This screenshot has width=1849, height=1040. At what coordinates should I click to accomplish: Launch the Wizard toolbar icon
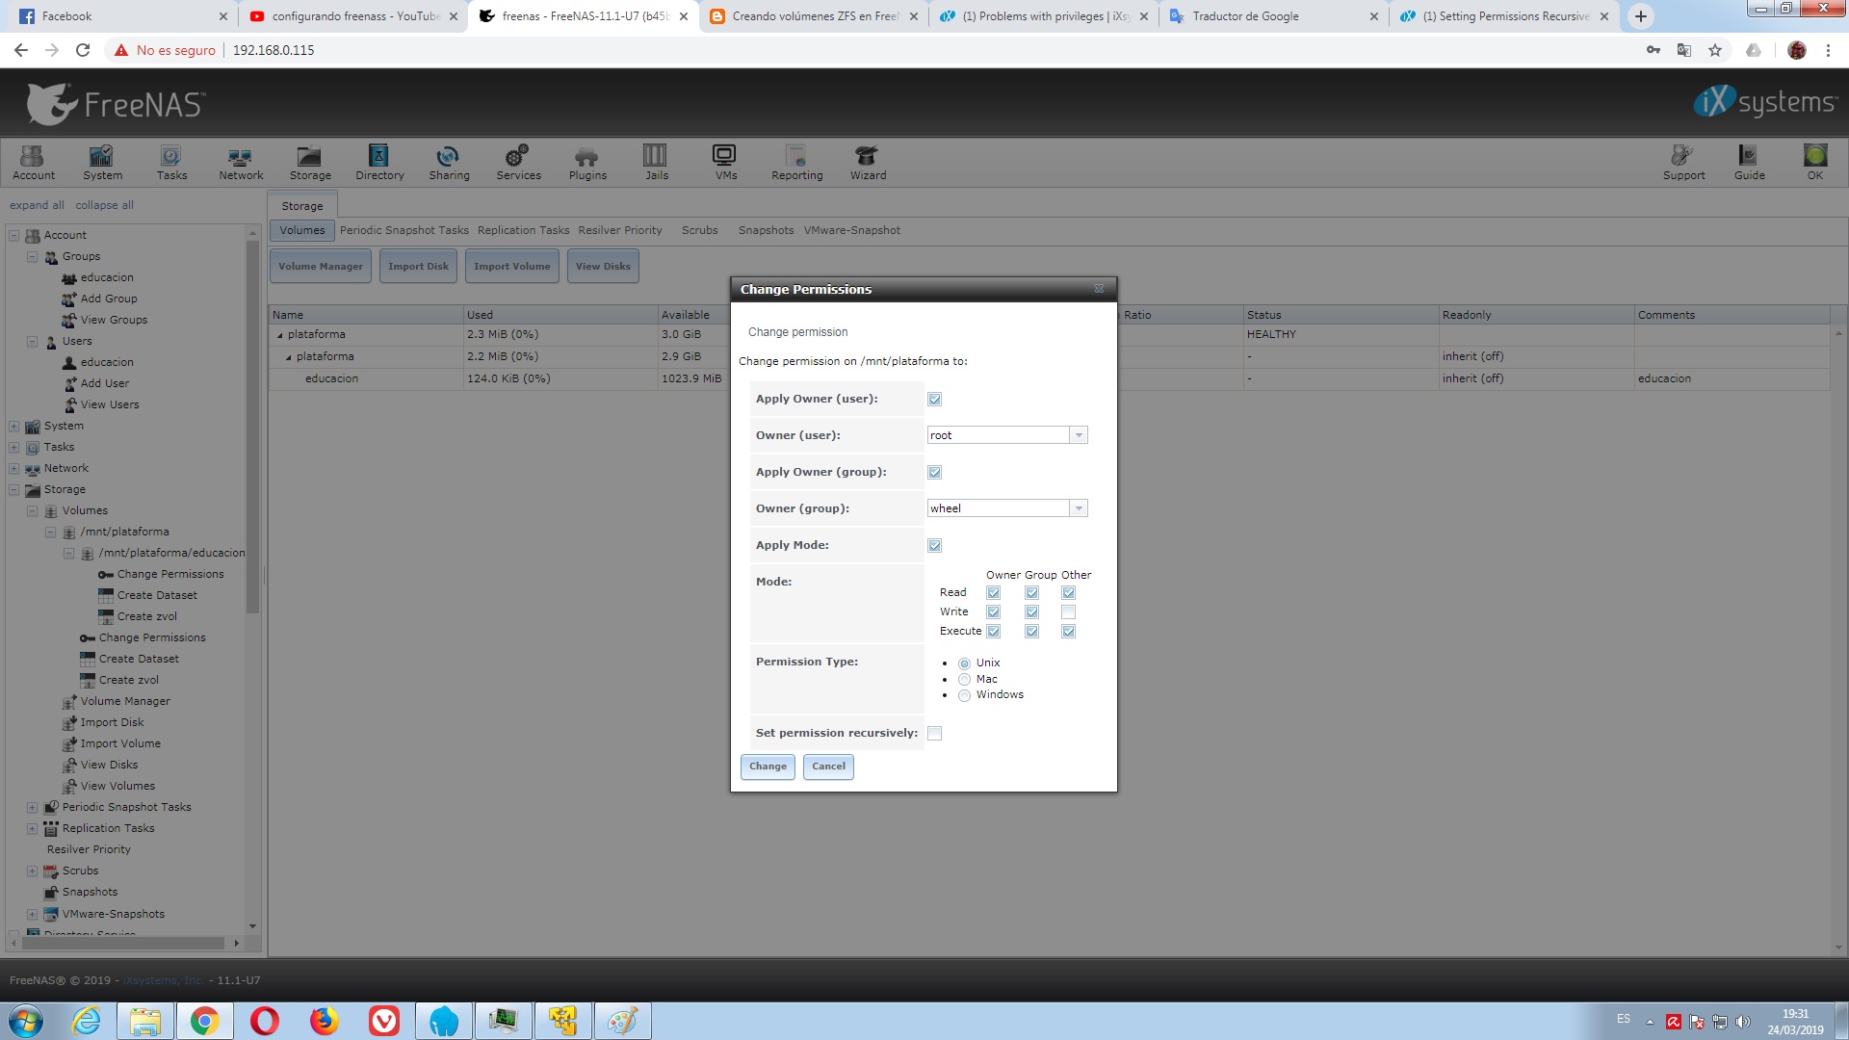pyautogui.click(x=868, y=162)
